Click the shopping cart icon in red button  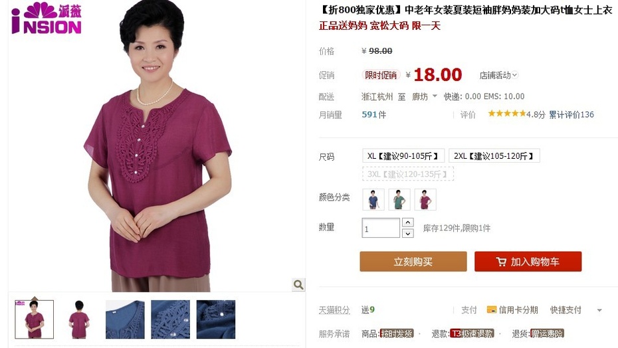click(x=501, y=262)
